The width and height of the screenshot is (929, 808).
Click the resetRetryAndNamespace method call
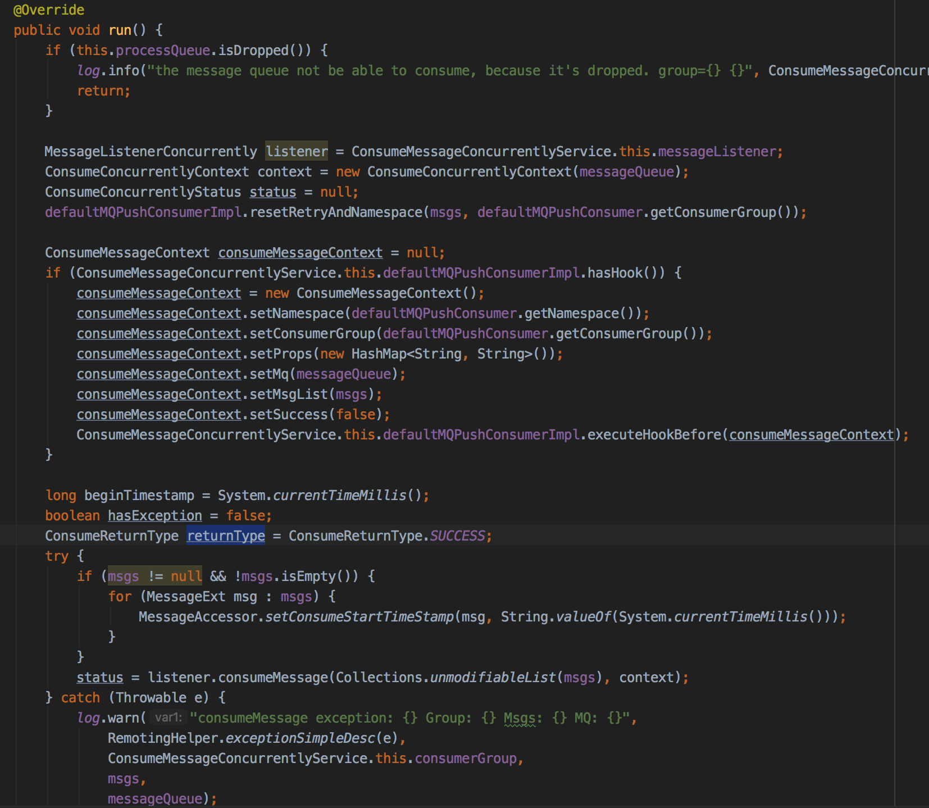[x=336, y=212]
